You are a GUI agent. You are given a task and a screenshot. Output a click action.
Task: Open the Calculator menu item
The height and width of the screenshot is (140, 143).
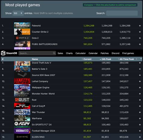coord(81,53)
